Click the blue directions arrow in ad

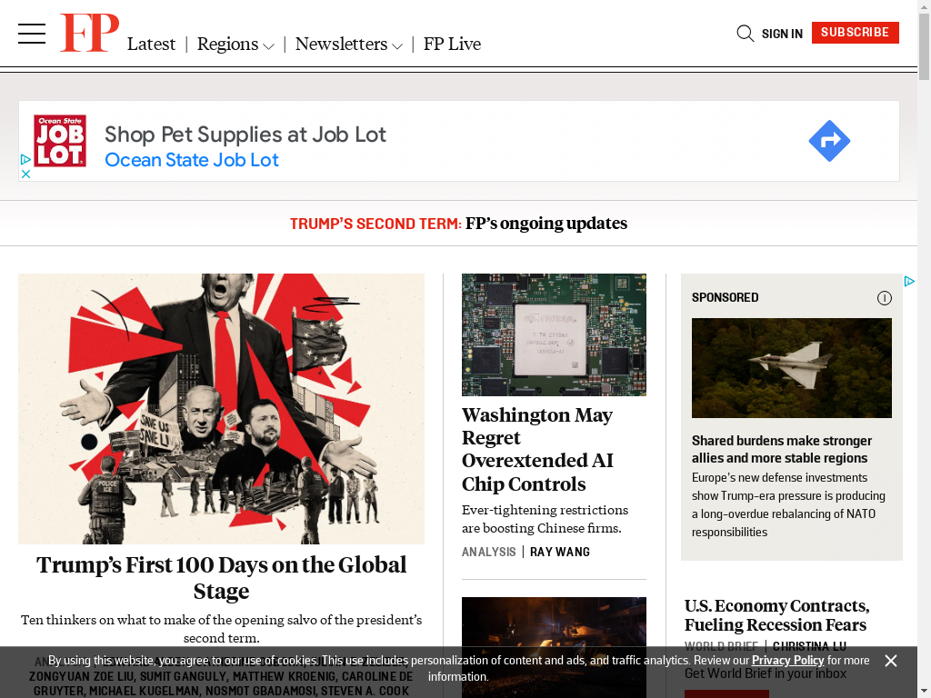click(x=829, y=141)
